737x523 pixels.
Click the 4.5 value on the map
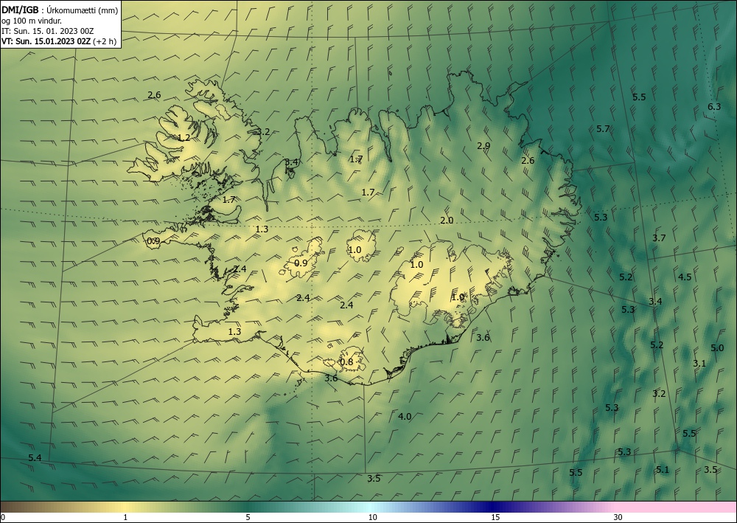[685, 277]
